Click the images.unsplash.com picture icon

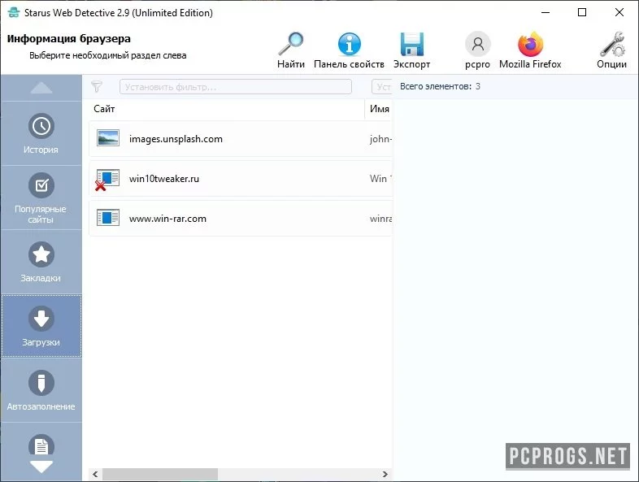click(x=108, y=138)
